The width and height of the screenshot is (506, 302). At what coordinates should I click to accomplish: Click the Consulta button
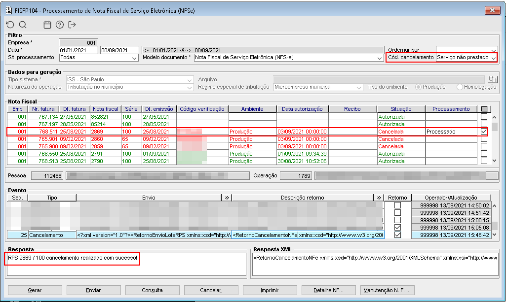[x=153, y=290]
